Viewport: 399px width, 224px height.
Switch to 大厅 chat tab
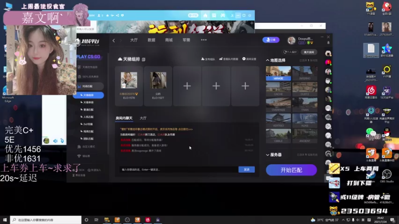[x=143, y=118]
